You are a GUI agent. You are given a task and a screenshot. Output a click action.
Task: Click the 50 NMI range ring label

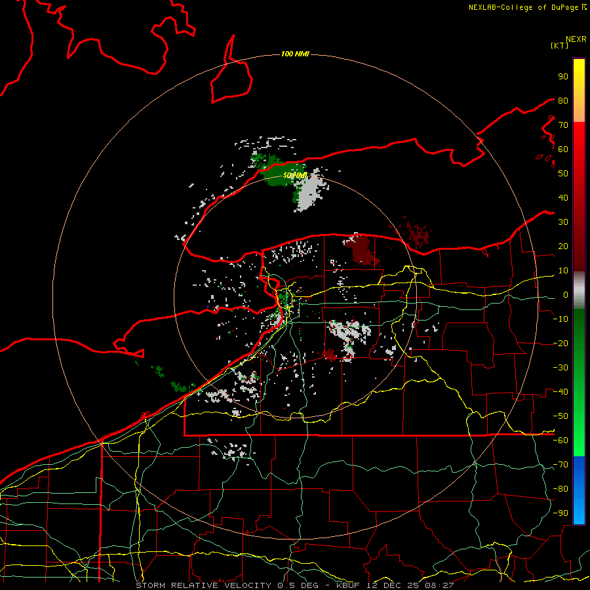click(x=295, y=175)
